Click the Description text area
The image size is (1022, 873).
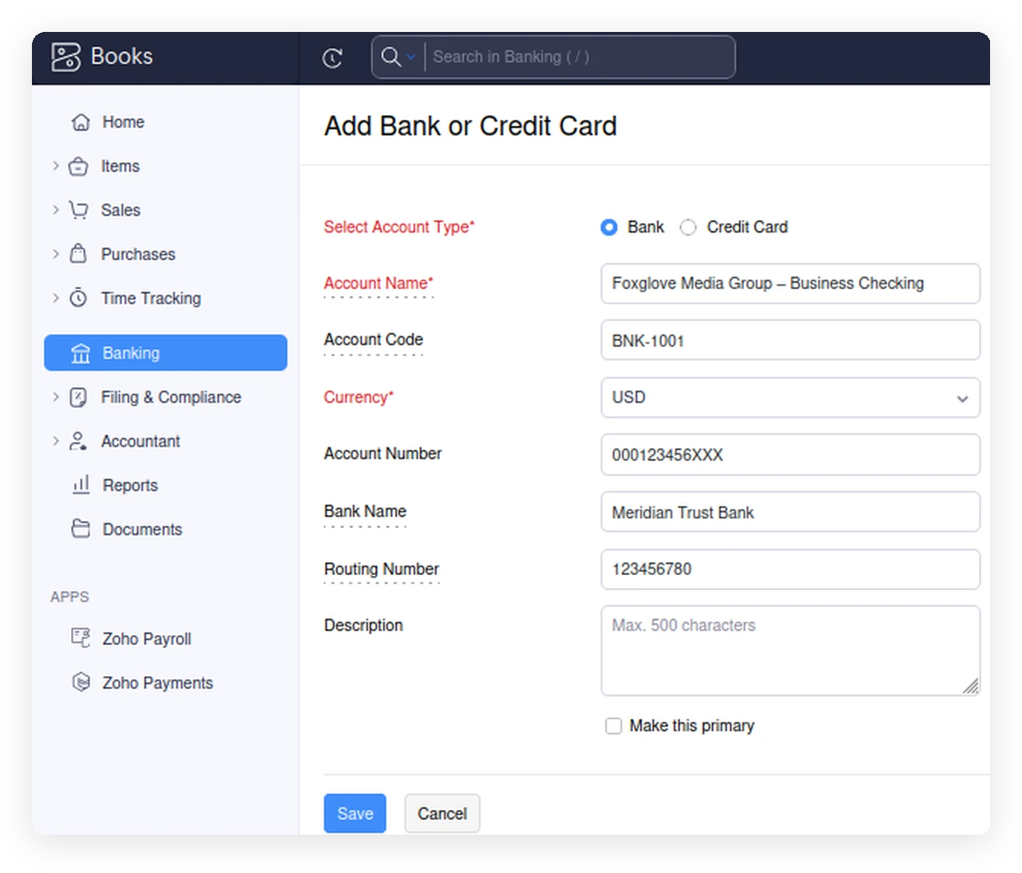coord(790,650)
